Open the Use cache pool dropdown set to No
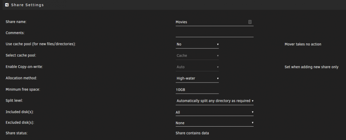Image resolution: width=346 pixels, height=140 pixels. [x=197, y=44]
